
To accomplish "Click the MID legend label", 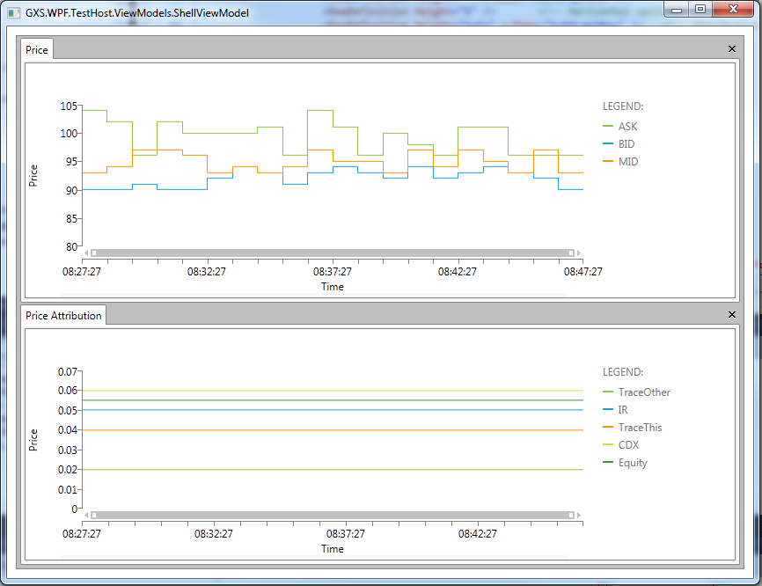I will click(628, 161).
